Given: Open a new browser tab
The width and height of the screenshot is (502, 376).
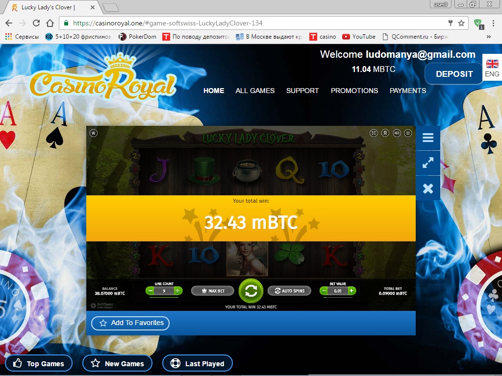Looking at the screenshot, I should pyautogui.click(x=111, y=7).
